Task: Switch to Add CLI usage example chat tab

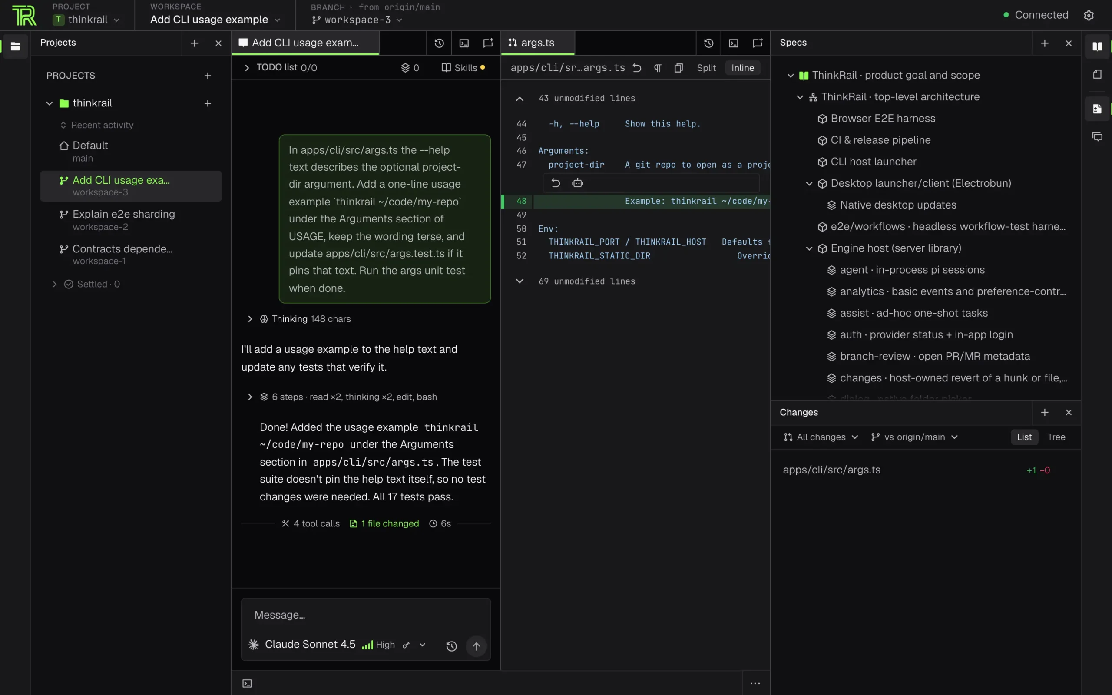Action: [x=305, y=43]
